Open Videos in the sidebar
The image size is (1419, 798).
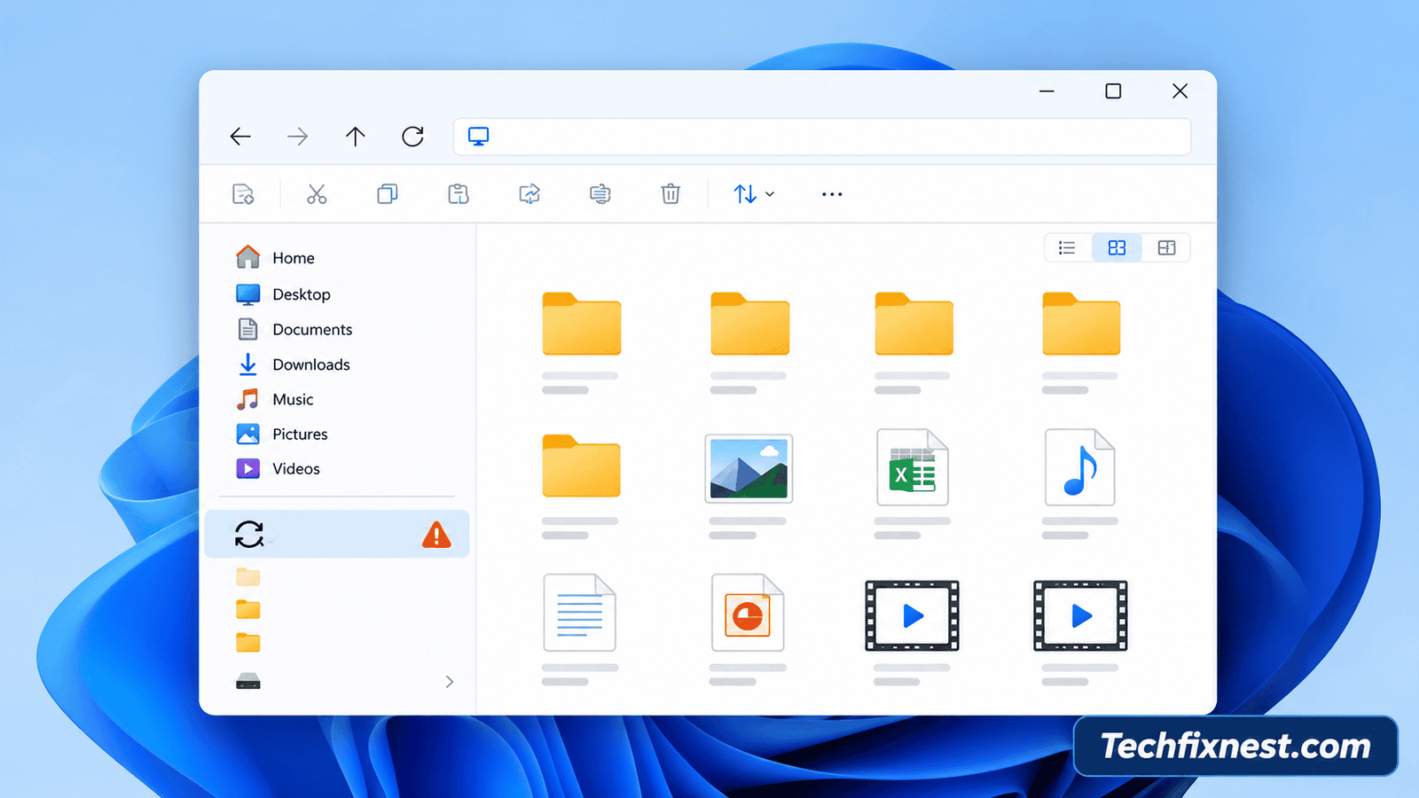[x=278, y=469]
